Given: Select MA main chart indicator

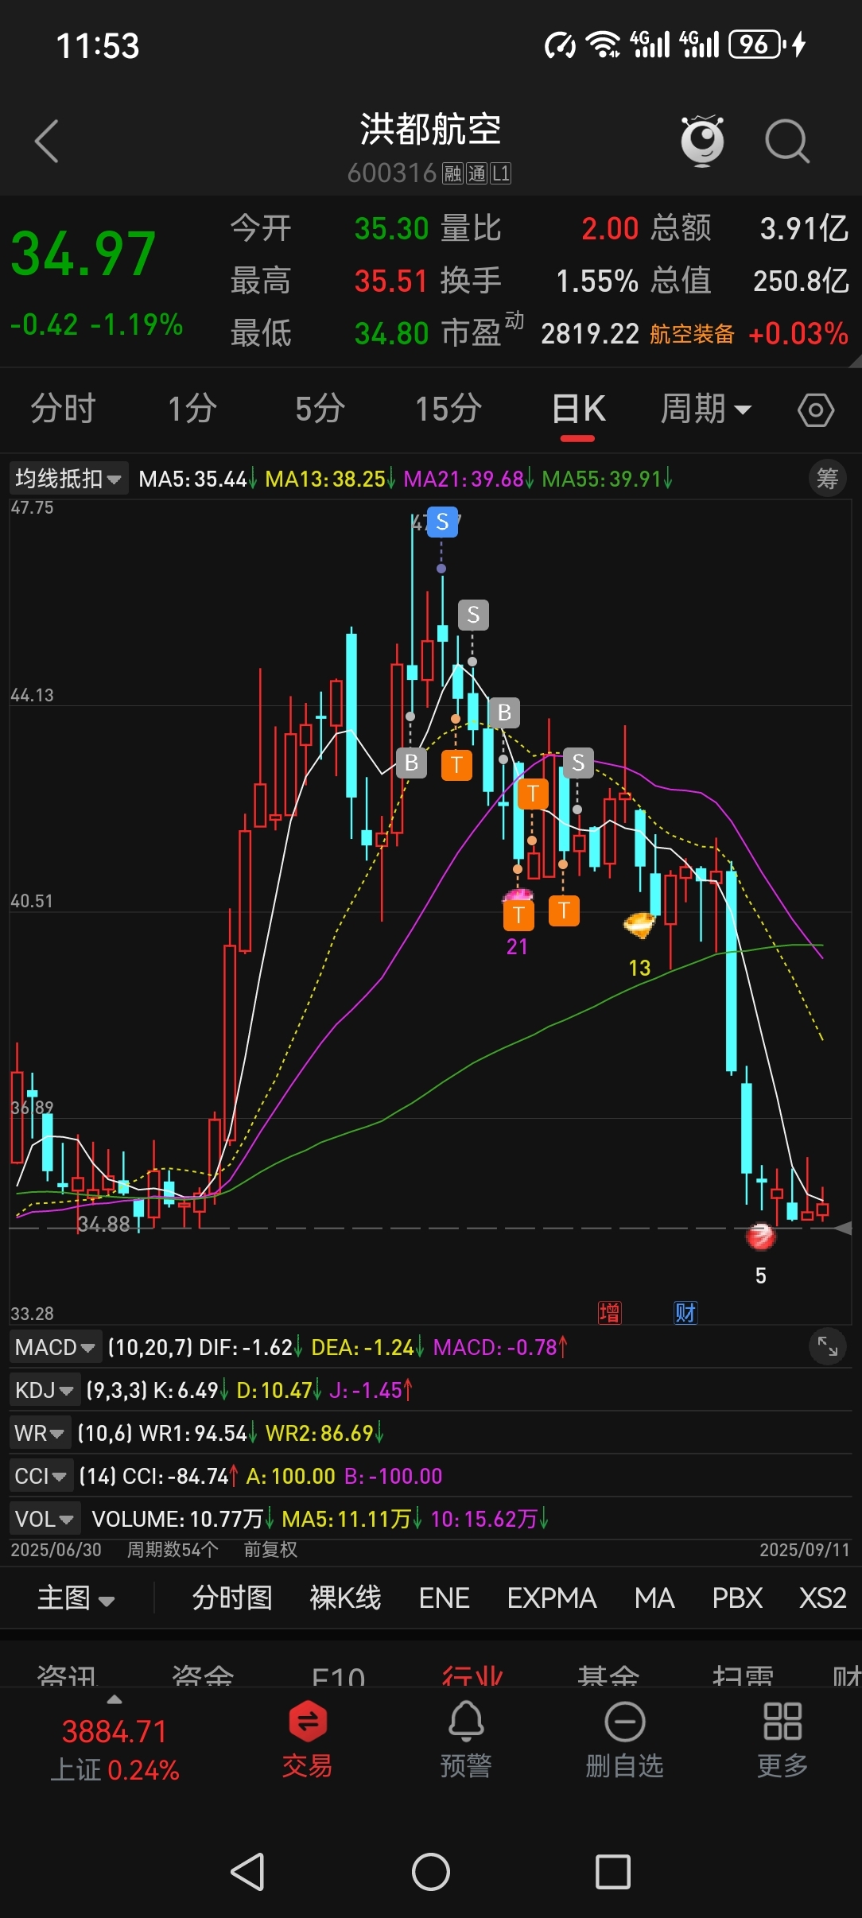Looking at the screenshot, I should click(x=654, y=1598).
